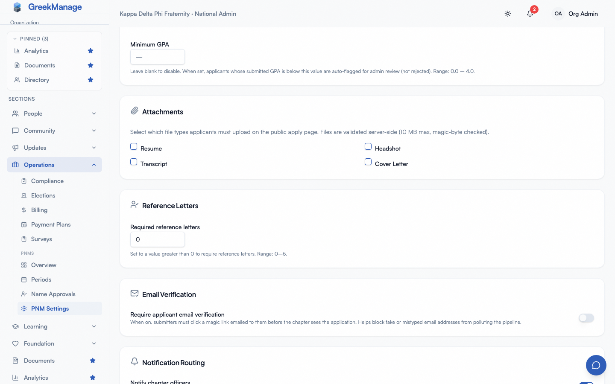Image resolution: width=615 pixels, height=384 pixels.
Task: Click the star next to pinned Directory
Action: tap(91, 80)
